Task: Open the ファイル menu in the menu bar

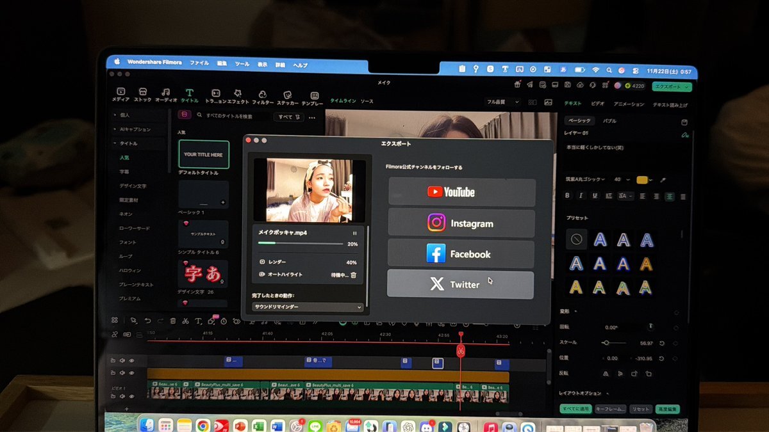Action: click(x=199, y=63)
